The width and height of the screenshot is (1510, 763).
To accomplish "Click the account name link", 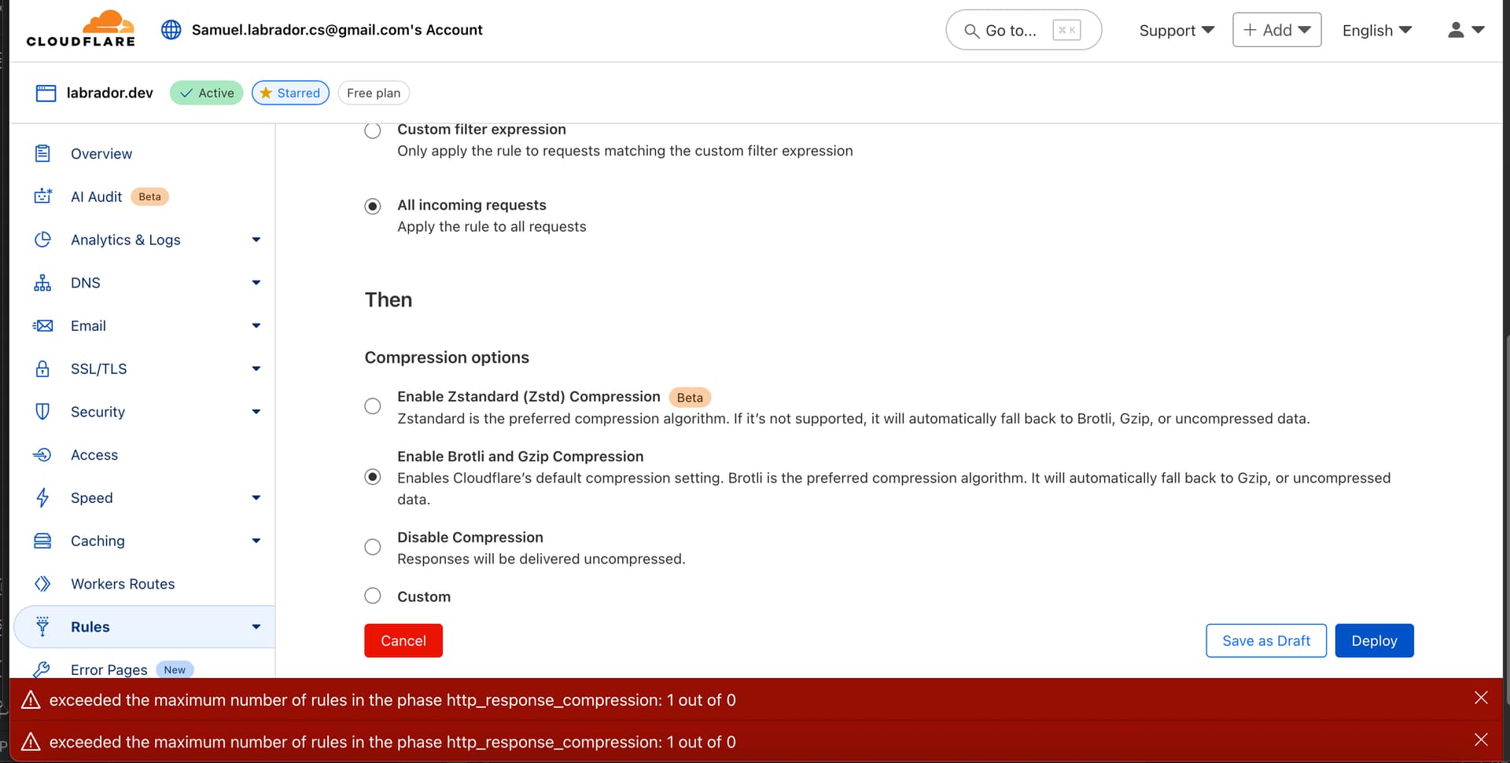I will tap(337, 30).
